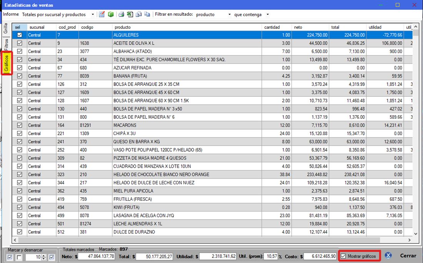
Task: Select the HELADO DE CHOCOLATE BIANCO NERO ORANGE cell
Action: (187, 174)
